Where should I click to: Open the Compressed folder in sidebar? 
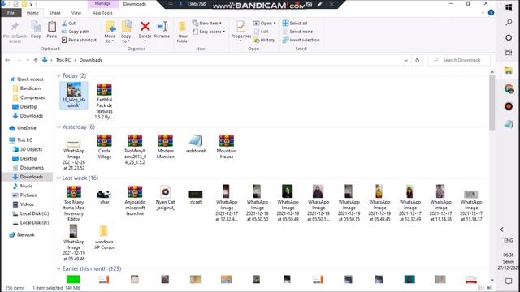pyautogui.click(x=29, y=97)
